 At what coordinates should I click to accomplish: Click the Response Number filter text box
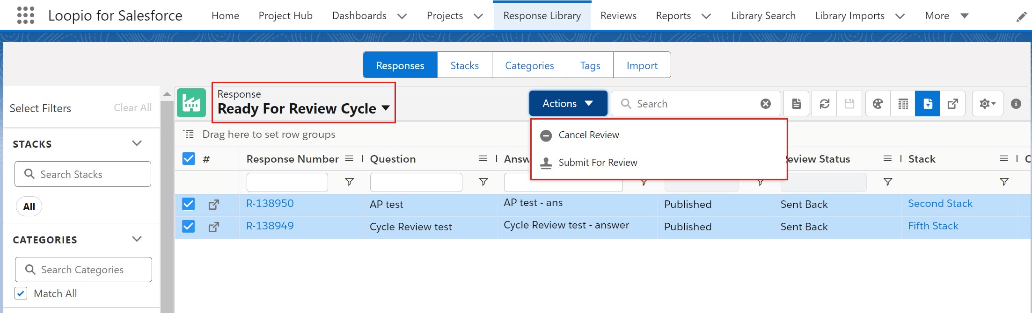(x=287, y=182)
